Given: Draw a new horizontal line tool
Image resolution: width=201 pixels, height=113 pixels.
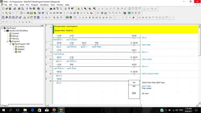Looking at the screenshot, I should (68, 13).
